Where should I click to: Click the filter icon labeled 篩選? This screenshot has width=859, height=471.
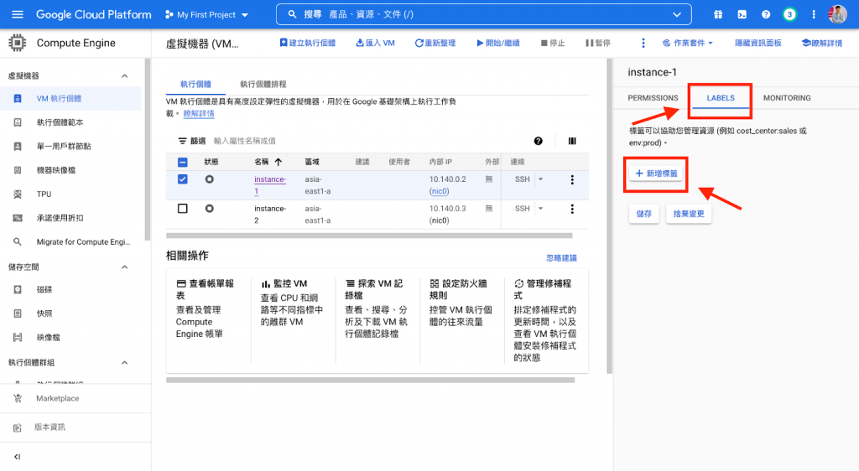(x=182, y=141)
